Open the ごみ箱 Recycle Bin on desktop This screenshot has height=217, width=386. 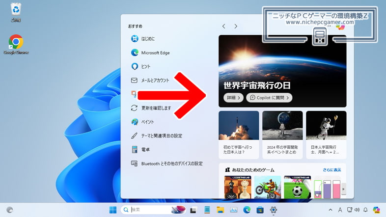tap(16, 12)
